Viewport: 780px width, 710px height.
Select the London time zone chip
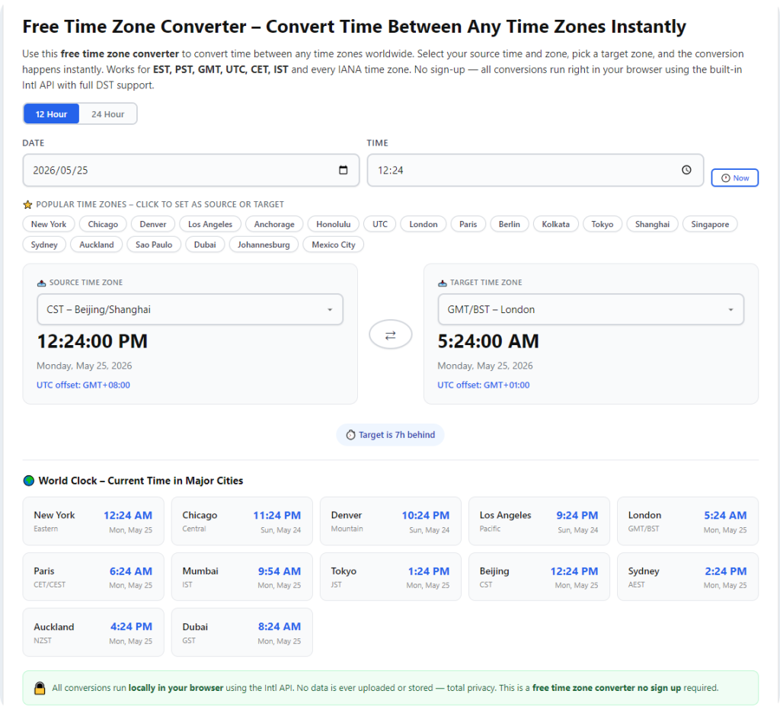(424, 225)
